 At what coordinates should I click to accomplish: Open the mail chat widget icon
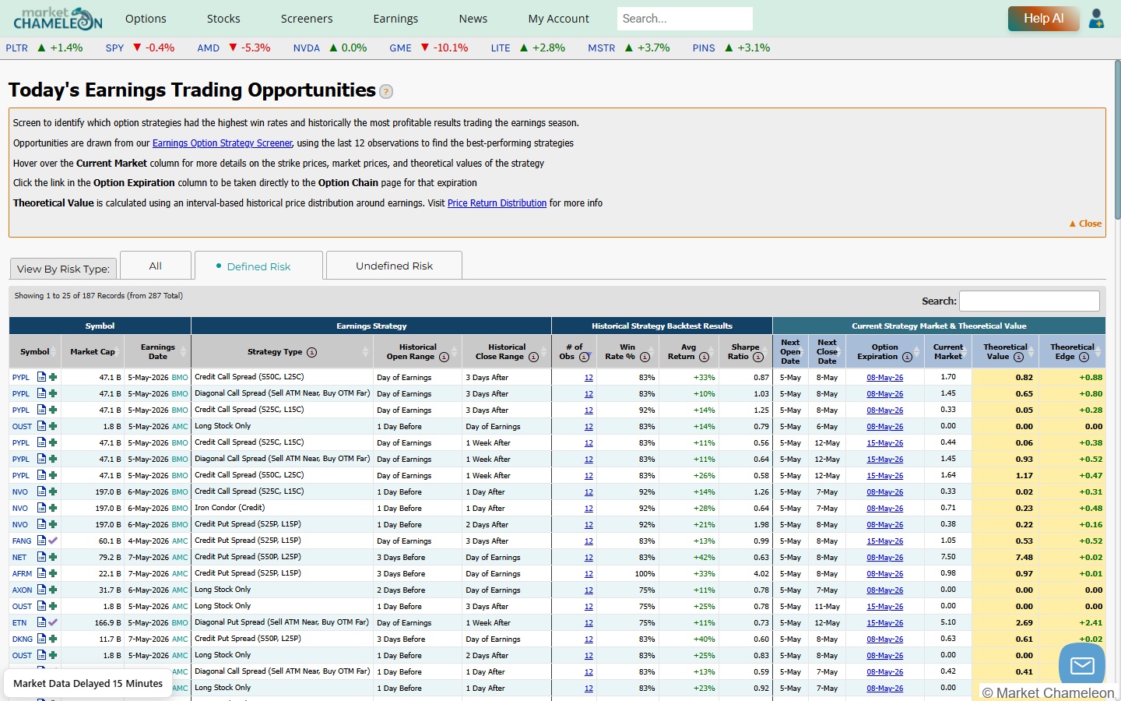coord(1082,665)
